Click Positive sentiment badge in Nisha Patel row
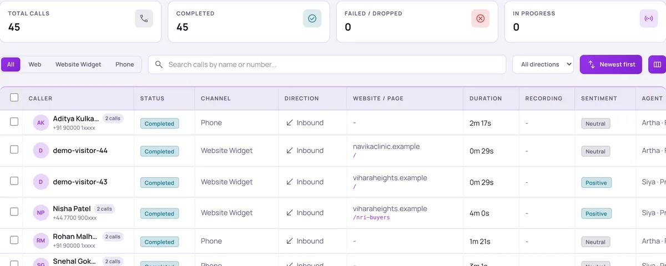Image resolution: width=666 pixels, height=266 pixels. [596, 213]
